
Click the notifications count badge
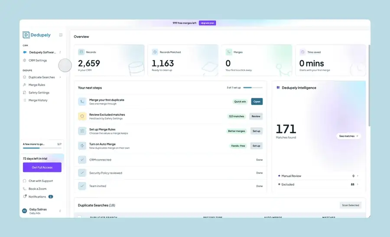51,197
